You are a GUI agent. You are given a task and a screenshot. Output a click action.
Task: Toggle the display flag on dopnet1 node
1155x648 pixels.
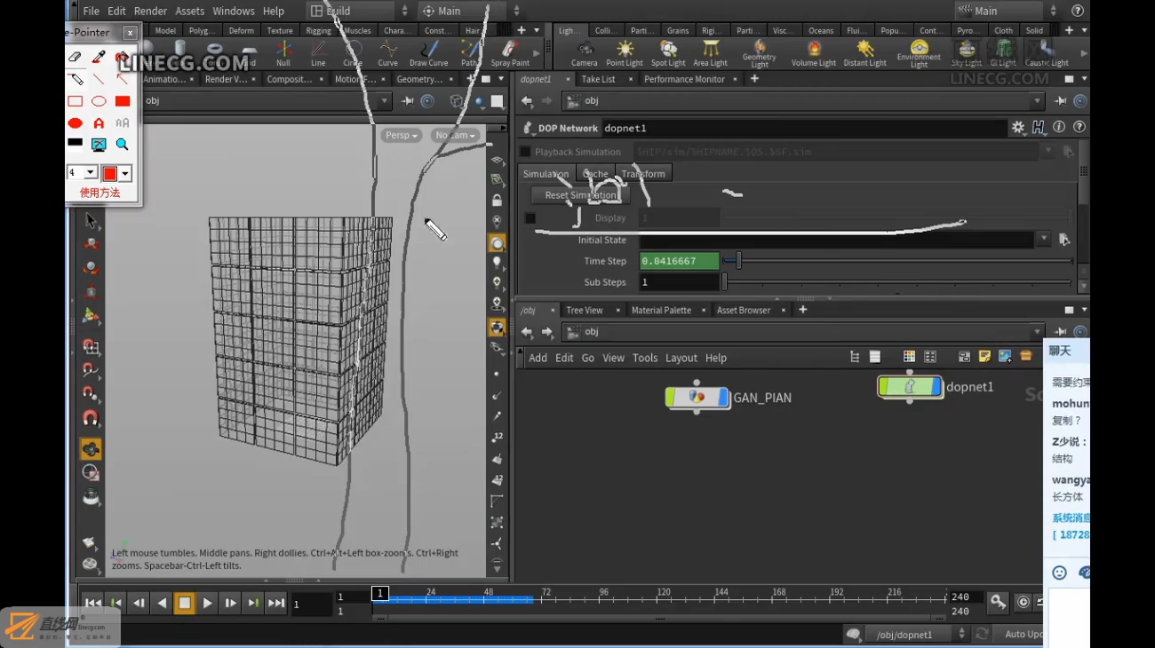[x=935, y=386]
